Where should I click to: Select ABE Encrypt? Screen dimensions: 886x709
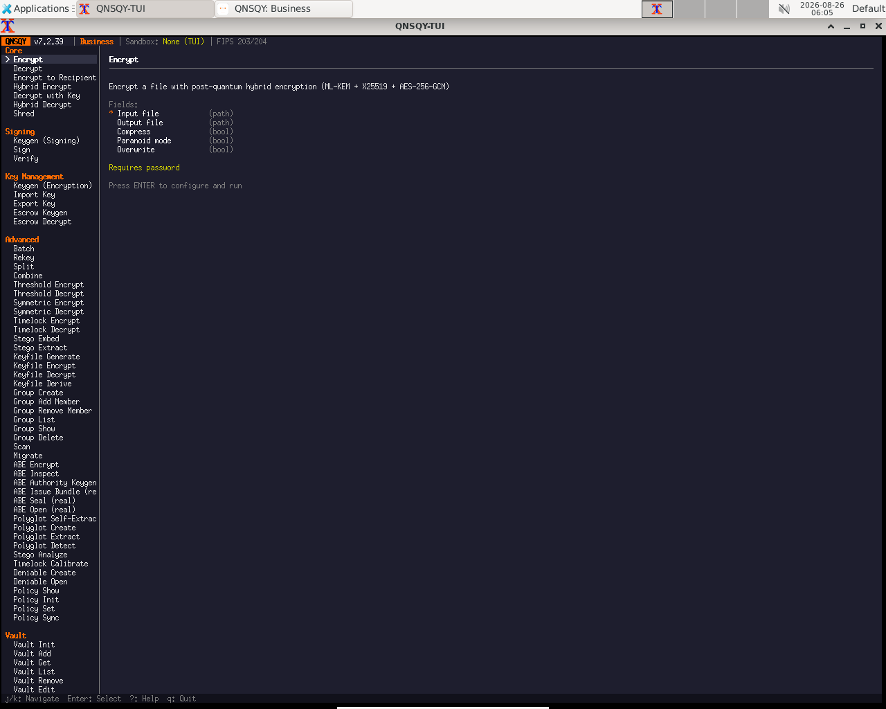tap(36, 465)
